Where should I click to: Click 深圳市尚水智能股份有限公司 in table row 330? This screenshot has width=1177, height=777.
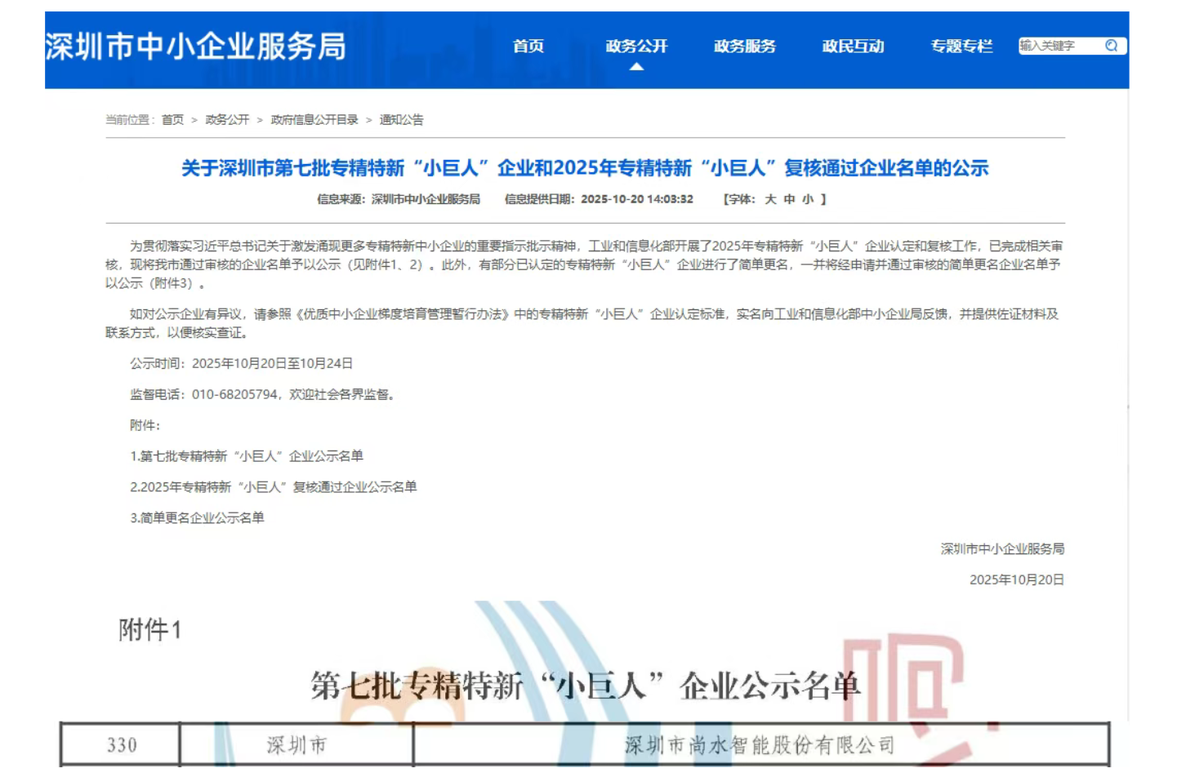click(x=760, y=744)
